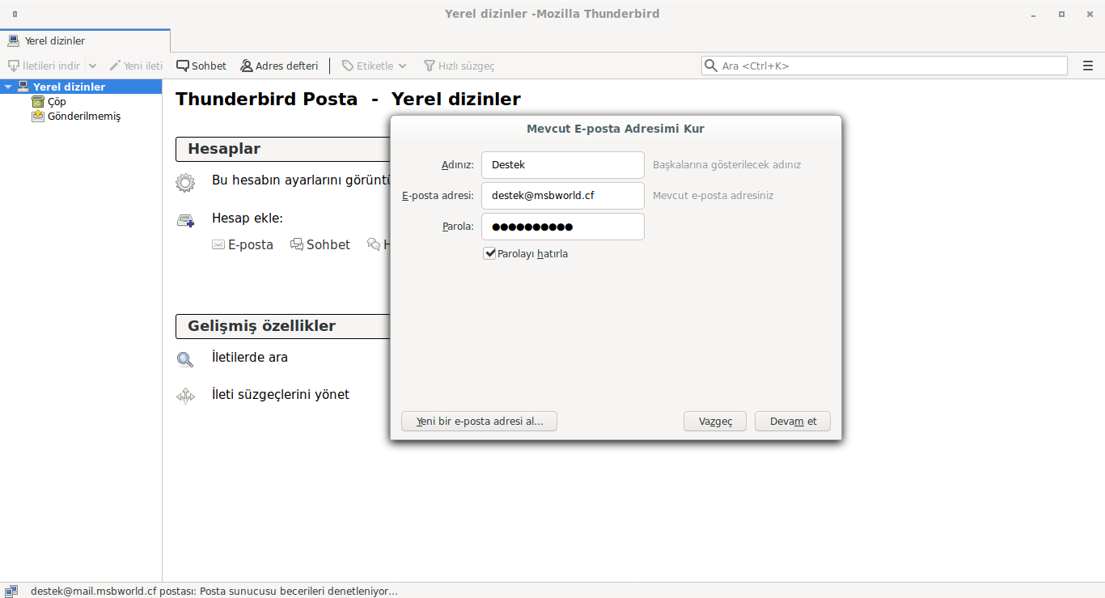The image size is (1105, 598).
Task: Uncheck the Parolayı hatırla checkbox
Action: [x=489, y=253]
